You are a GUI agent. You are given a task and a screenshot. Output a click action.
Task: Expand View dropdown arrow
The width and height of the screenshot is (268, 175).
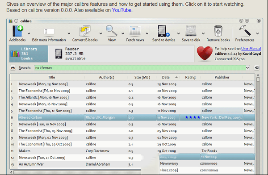click(x=123, y=33)
